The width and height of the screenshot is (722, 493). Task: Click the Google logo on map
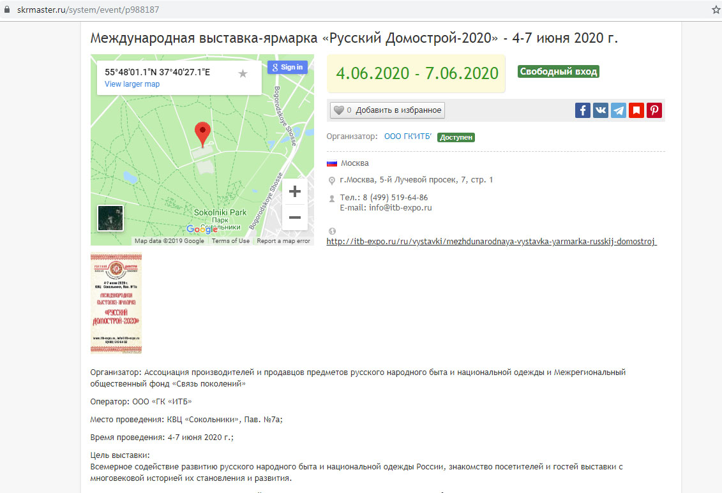[x=202, y=229]
